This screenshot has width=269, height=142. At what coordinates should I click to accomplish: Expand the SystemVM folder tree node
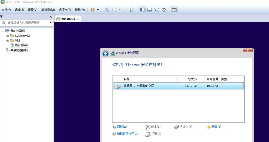coord(8,36)
